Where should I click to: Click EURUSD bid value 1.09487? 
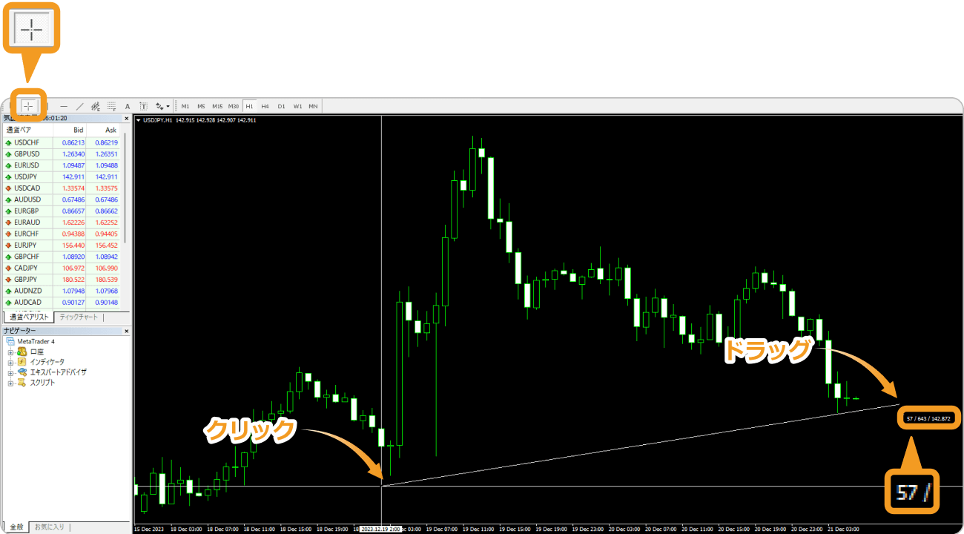click(73, 165)
